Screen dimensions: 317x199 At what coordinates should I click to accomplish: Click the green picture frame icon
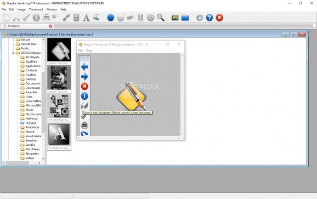pos(175,18)
